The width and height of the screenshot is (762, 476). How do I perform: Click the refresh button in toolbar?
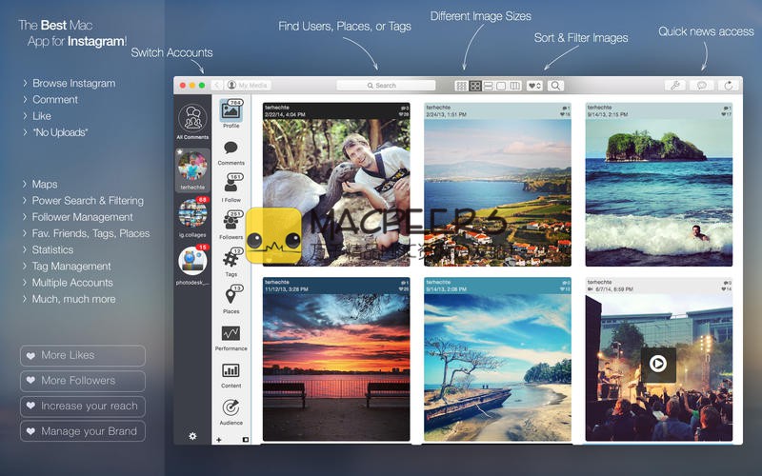pyautogui.click(x=729, y=86)
